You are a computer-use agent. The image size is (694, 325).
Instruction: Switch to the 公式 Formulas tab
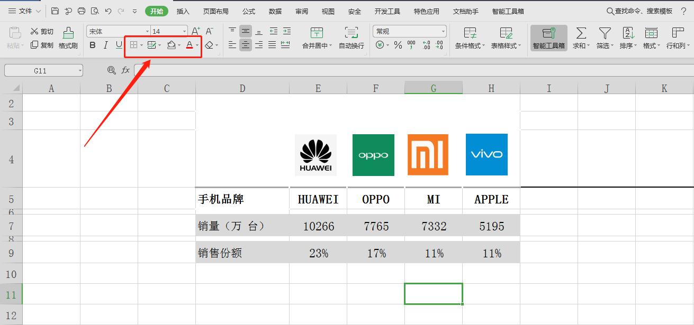pos(249,11)
